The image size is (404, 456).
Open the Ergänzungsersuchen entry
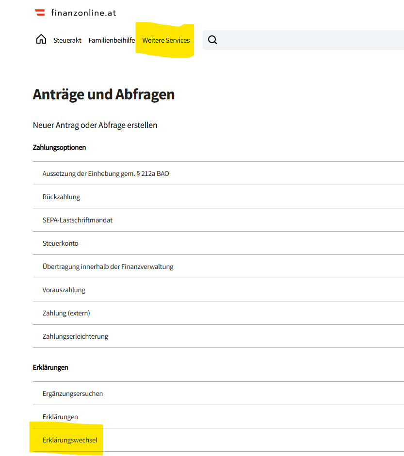click(x=73, y=393)
